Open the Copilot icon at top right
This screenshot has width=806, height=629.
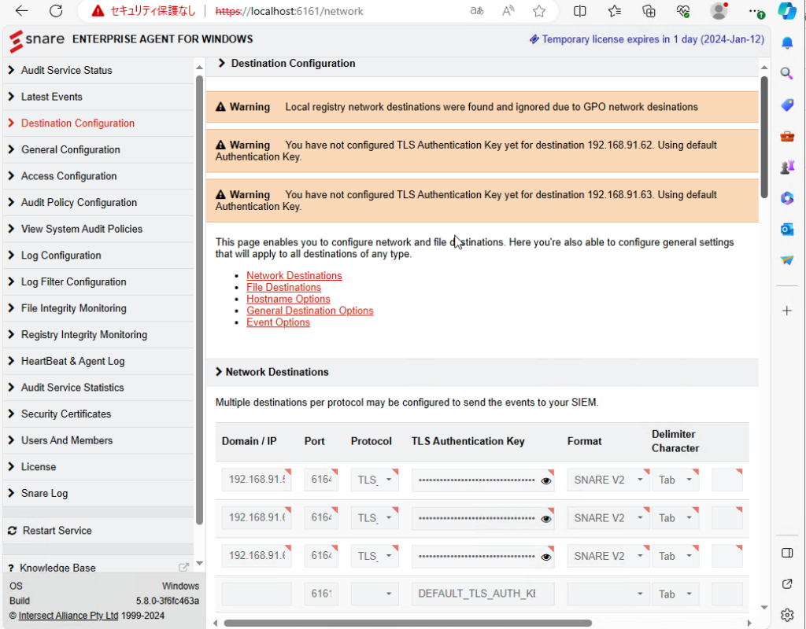point(787,11)
